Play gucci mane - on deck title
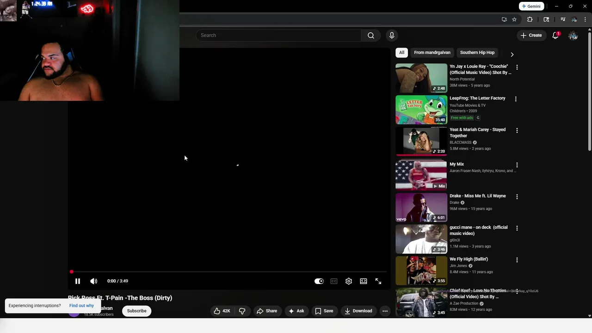 pos(479,230)
